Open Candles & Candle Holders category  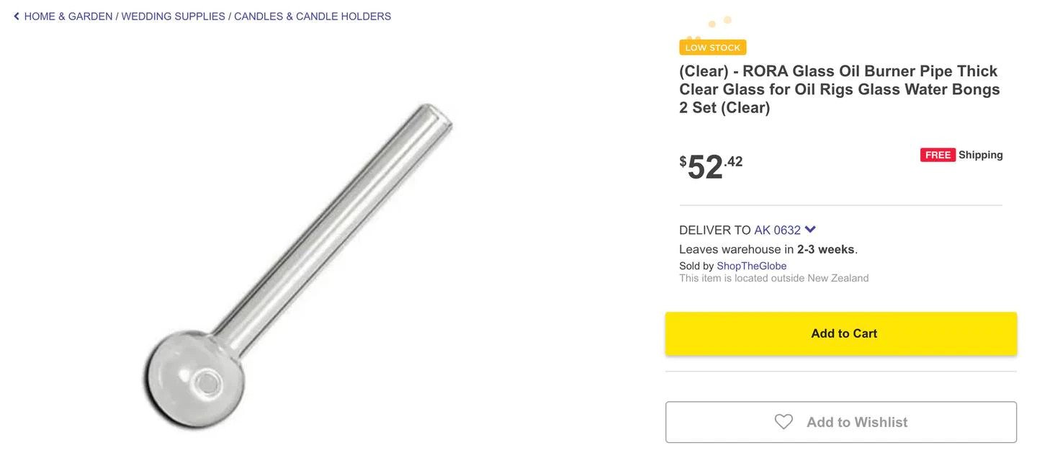(313, 17)
